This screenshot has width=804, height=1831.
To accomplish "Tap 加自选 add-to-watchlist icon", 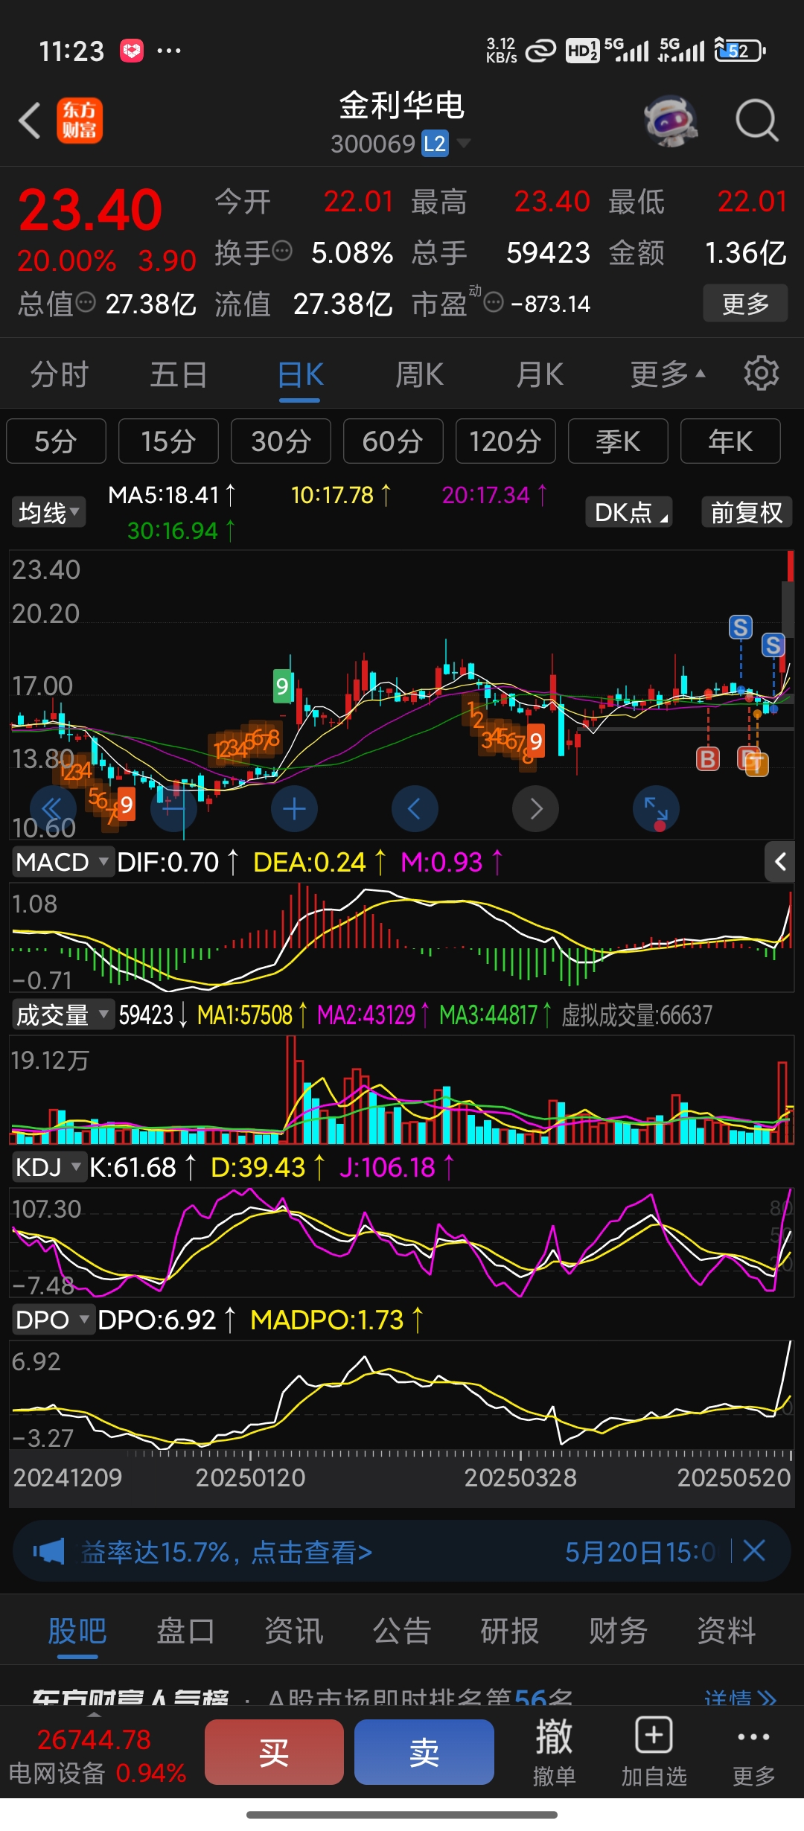I will pos(654,1752).
